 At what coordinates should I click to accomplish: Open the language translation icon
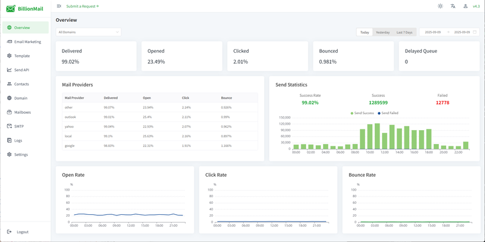pos(453,6)
